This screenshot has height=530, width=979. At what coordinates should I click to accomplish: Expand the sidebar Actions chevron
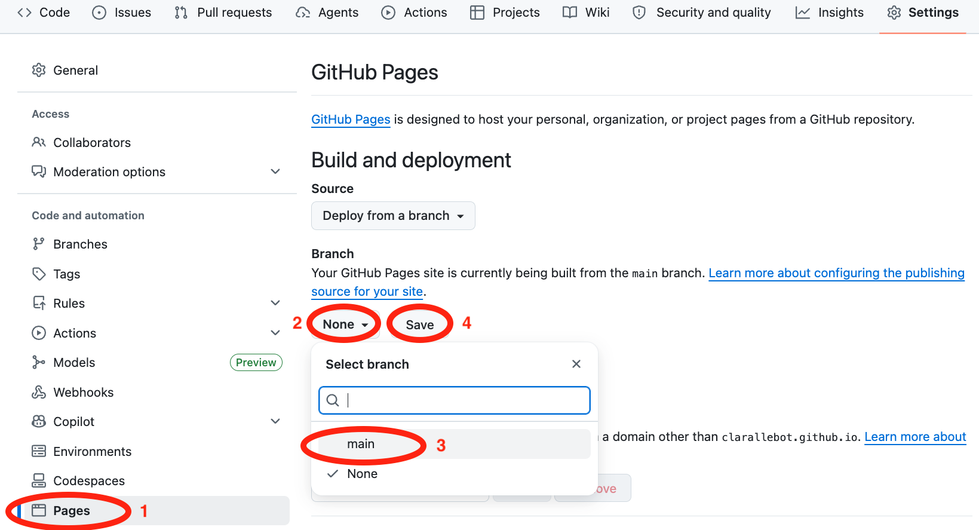click(275, 333)
